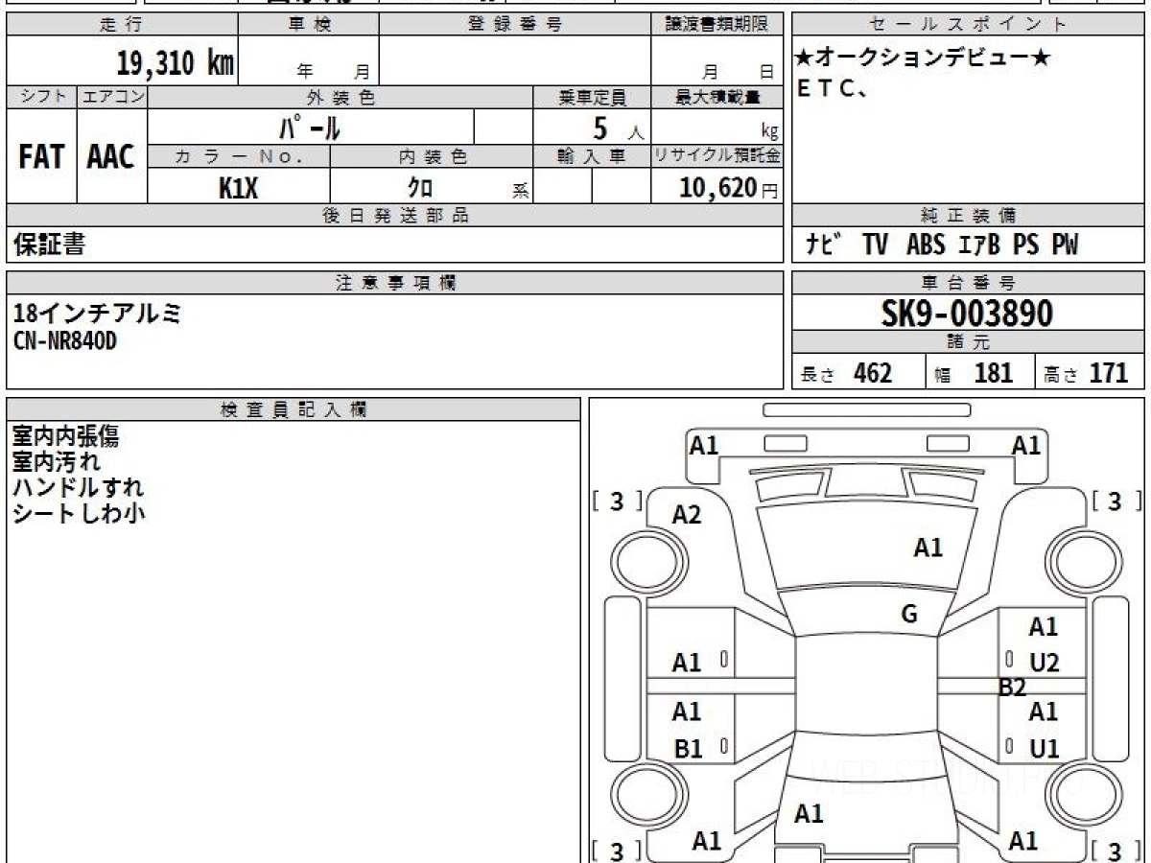Click the セールスポイント header

pyautogui.click(x=968, y=25)
